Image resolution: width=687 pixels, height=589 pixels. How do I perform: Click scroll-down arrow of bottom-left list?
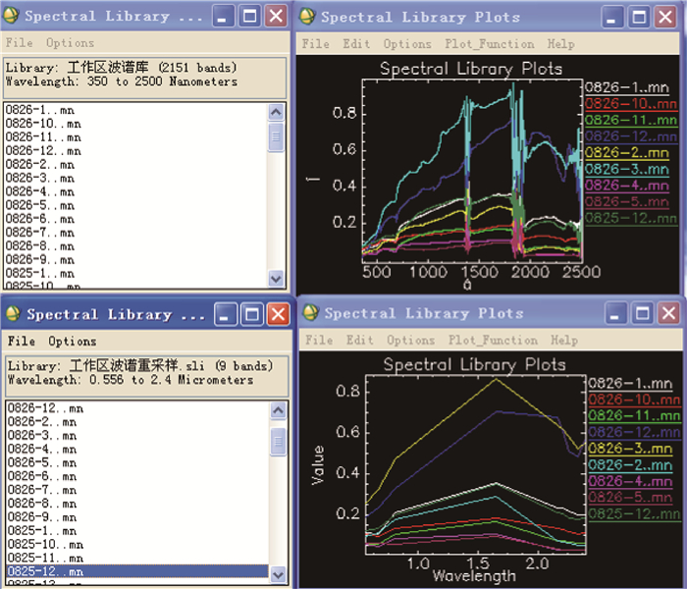click(x=277, y=575)
